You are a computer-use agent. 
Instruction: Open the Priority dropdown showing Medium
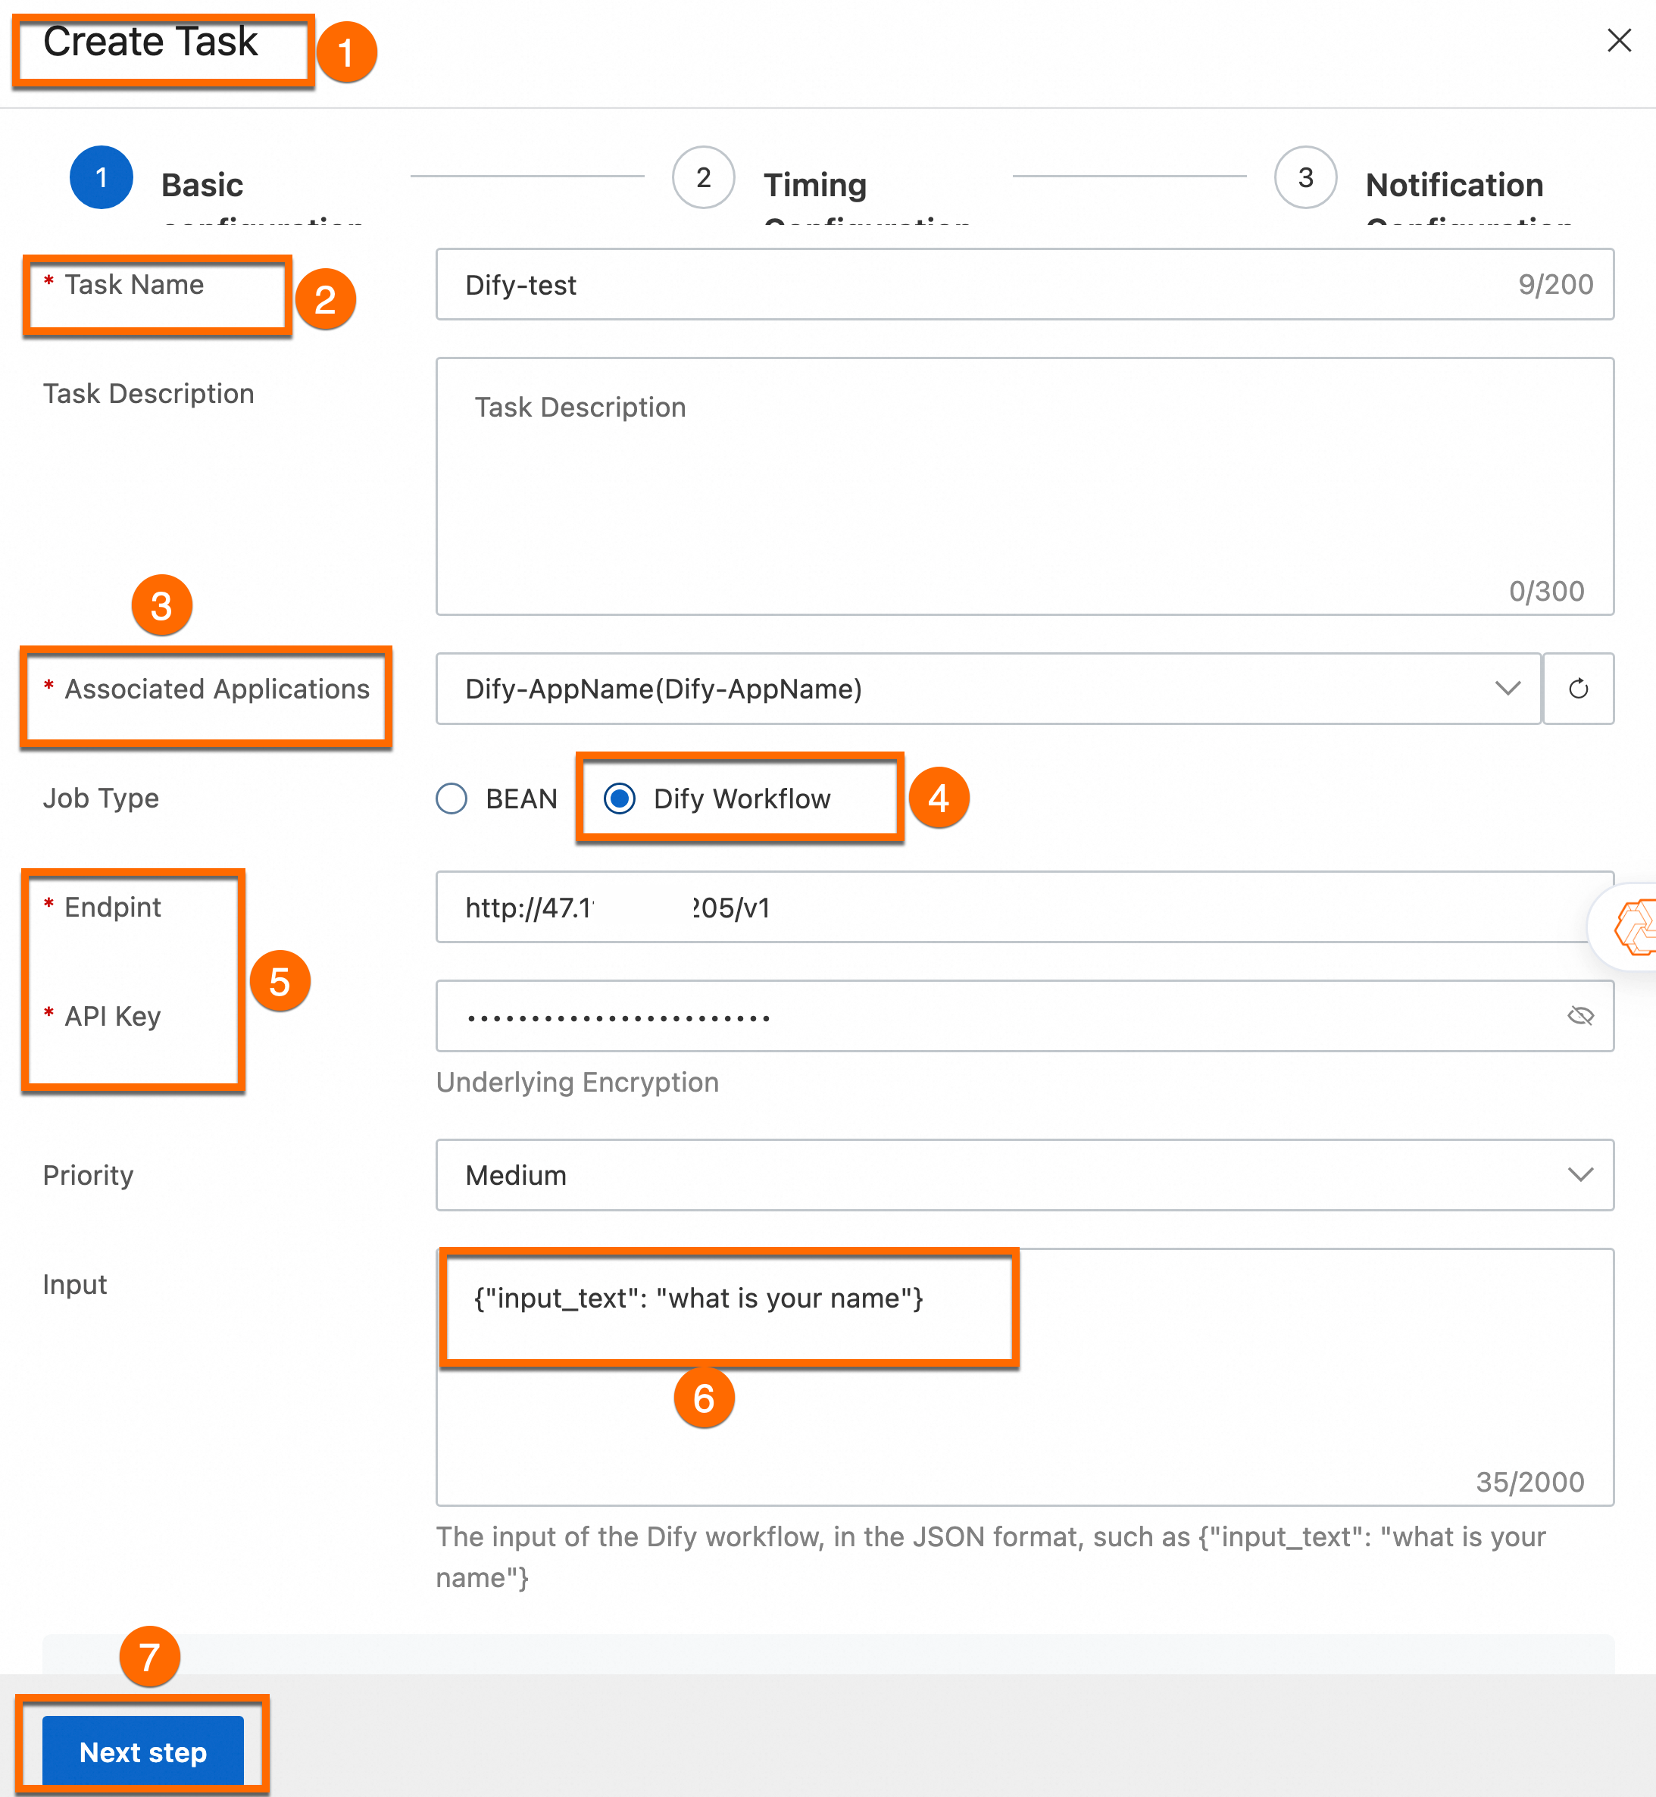[x=986, y=1175]
